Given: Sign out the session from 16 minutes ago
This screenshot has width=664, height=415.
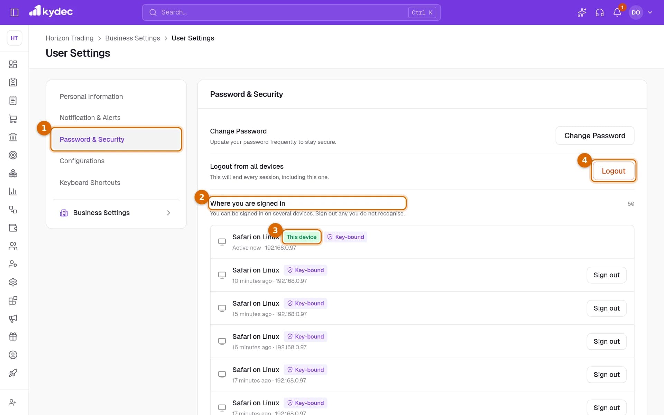Looking at the screenshot, I should pyautogui.click(x=606, y=341).
